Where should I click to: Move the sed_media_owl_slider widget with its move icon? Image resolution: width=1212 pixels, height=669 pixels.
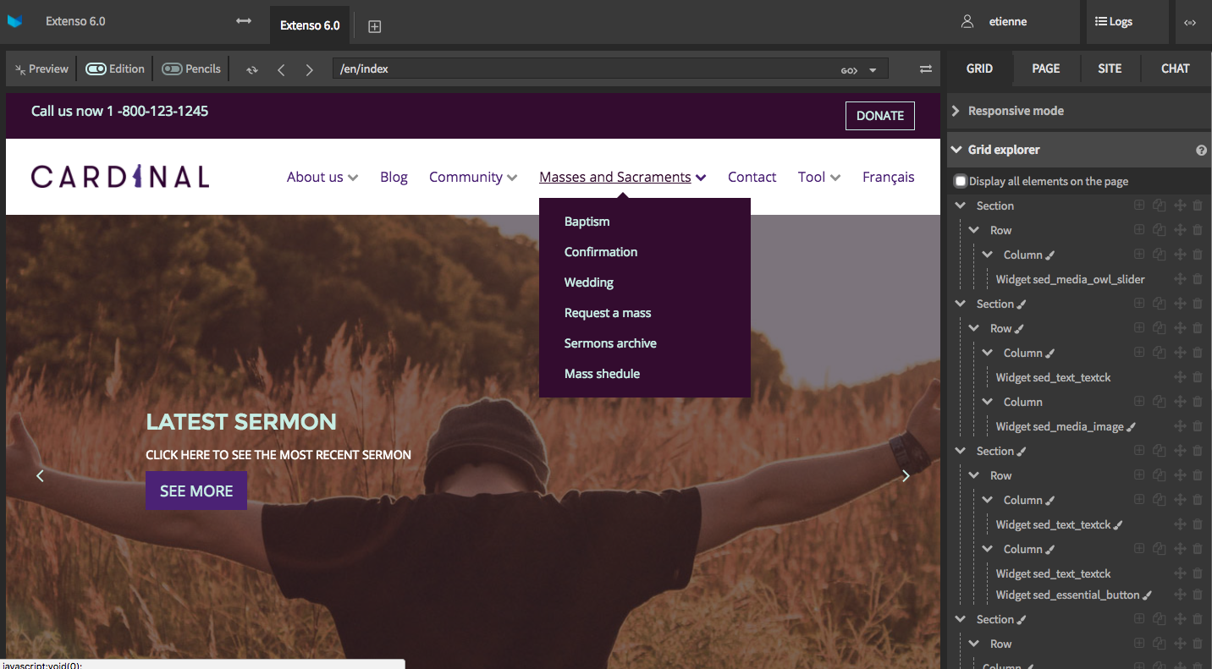[1179, 279]
